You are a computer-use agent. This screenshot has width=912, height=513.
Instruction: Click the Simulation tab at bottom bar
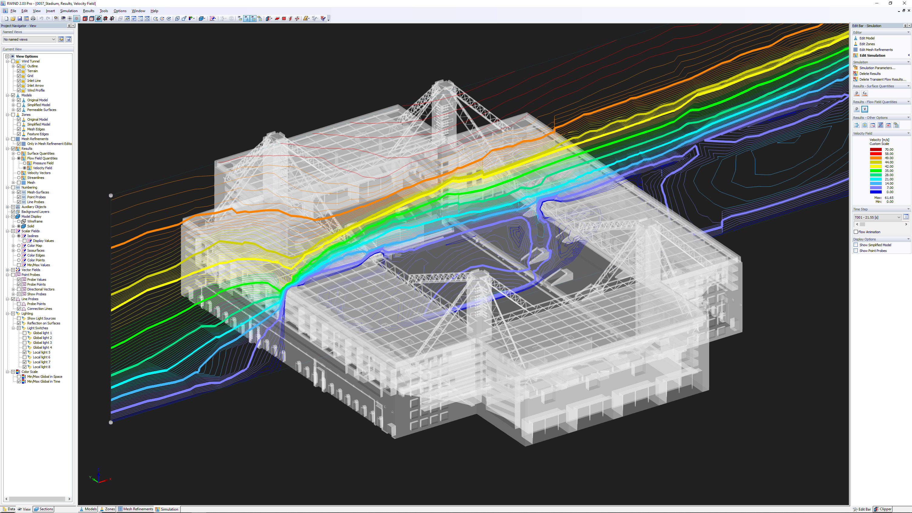[169, 509]
